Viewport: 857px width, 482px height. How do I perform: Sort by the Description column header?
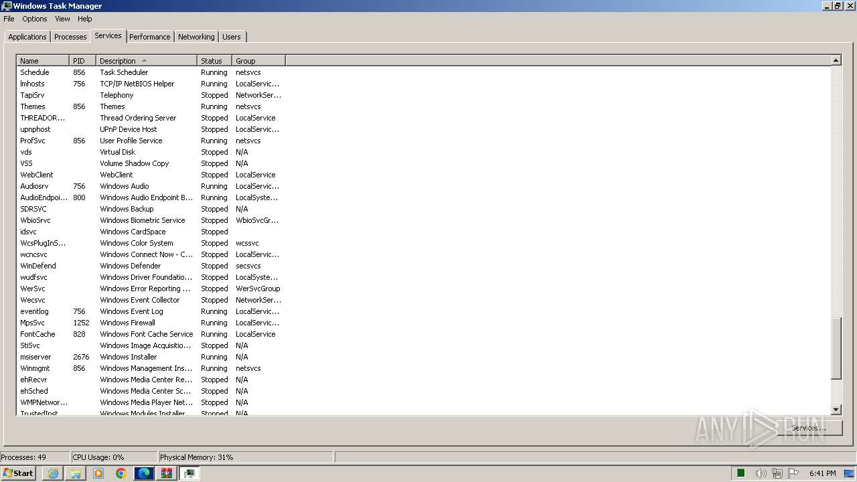pyautogui.click(x=147, y=61)
